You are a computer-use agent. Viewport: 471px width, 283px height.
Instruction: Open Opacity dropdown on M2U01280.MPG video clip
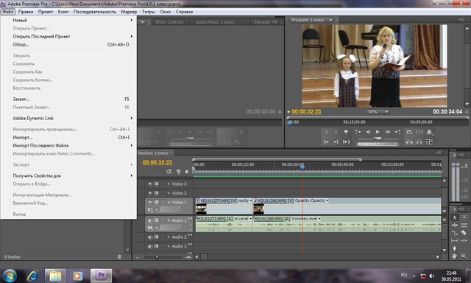pos(327,200)
